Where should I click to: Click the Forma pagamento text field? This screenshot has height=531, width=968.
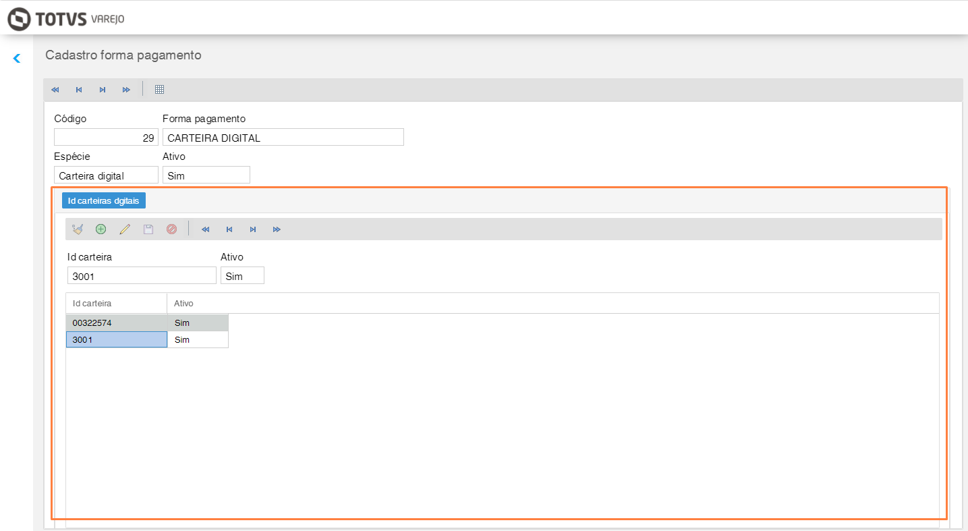283,138
